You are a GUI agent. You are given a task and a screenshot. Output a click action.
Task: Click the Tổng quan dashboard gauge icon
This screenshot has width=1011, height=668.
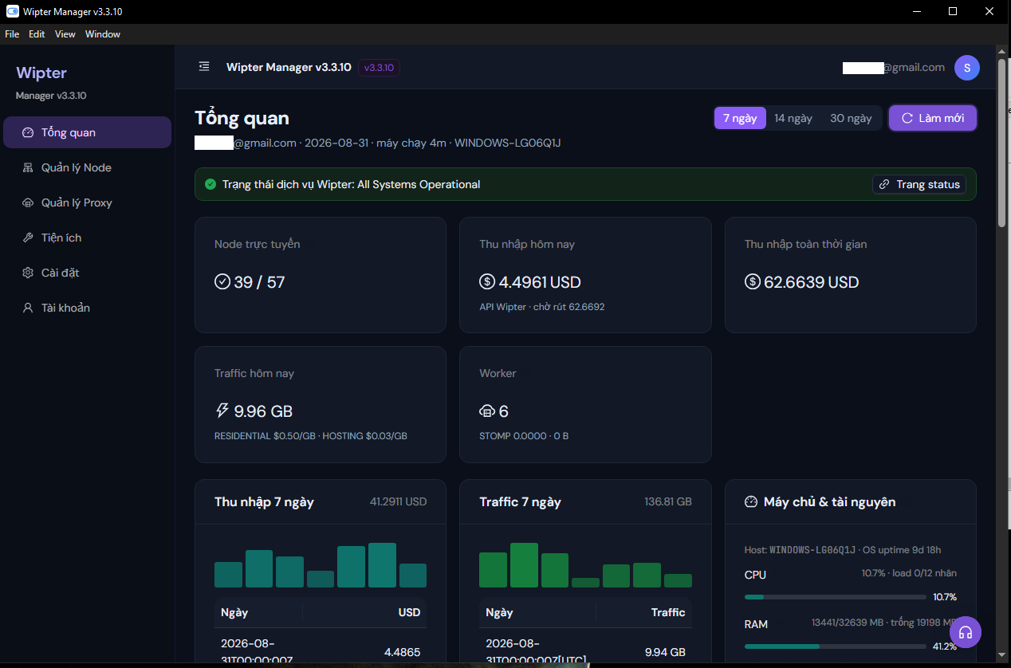(28, 132)
